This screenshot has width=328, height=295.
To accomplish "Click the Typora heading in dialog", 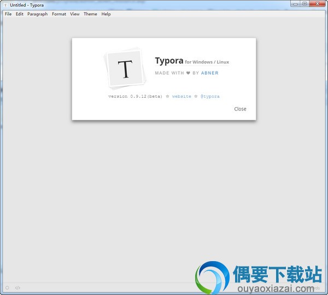I will point(169,61).
